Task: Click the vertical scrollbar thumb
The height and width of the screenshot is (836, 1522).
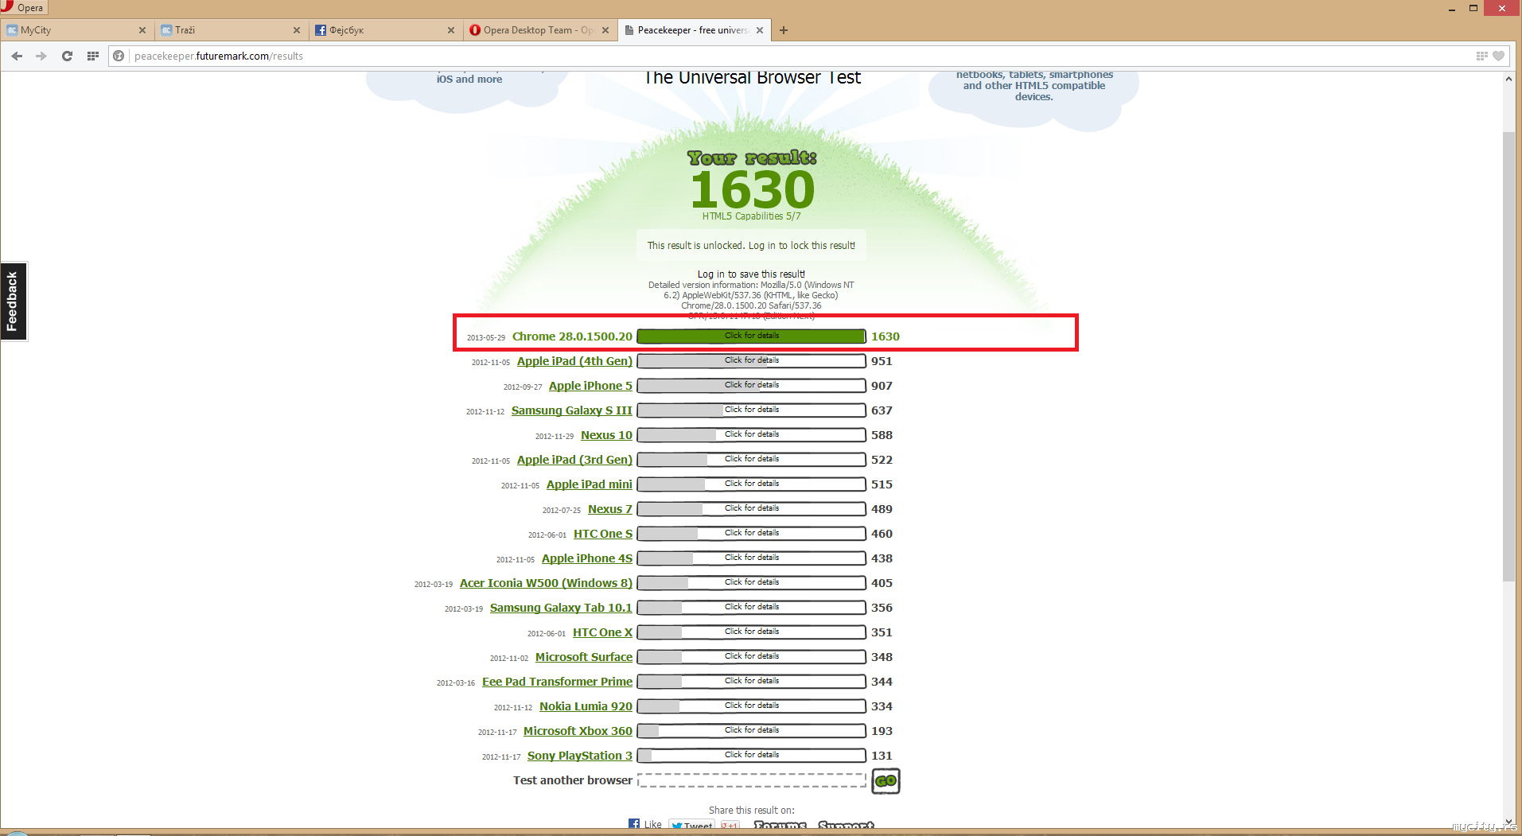Action: (1508, 356)
